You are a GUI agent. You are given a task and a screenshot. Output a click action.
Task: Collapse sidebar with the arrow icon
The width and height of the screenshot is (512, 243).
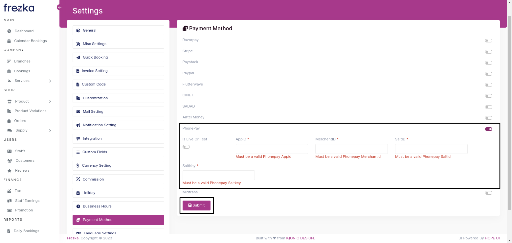point(59,7)
